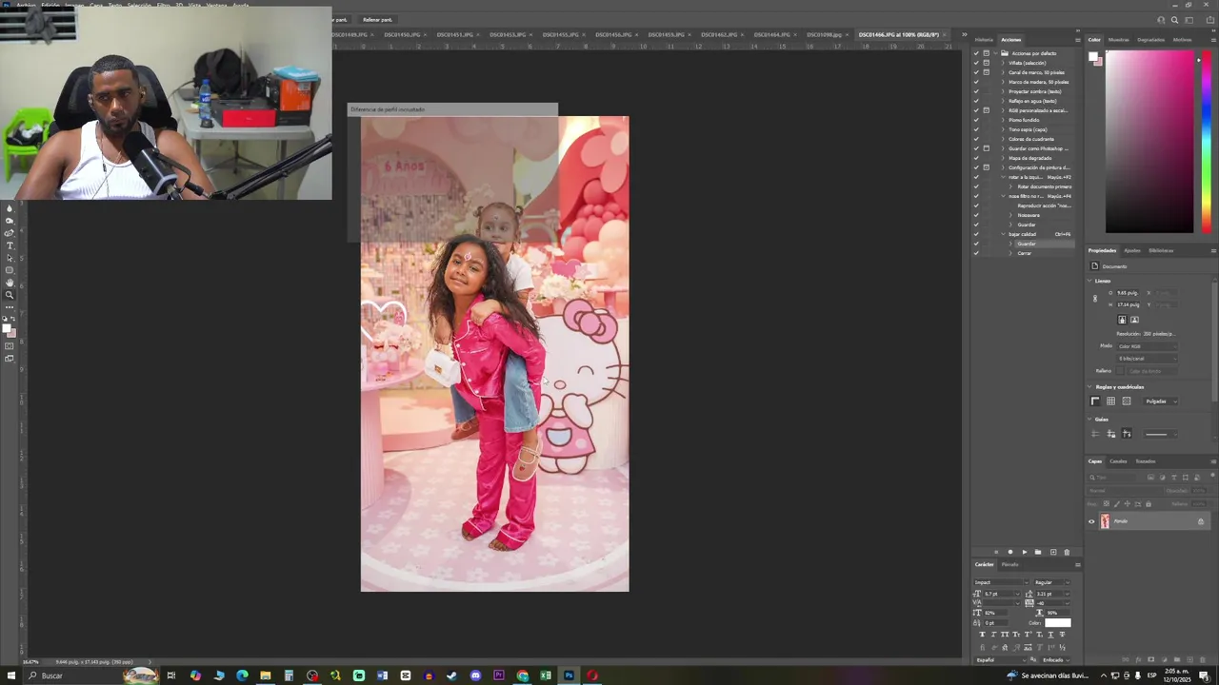This screenshot has width=1219, height=685.
Task: Click the text Color swatch in Character panel
Action: [x=1057, y=623]
